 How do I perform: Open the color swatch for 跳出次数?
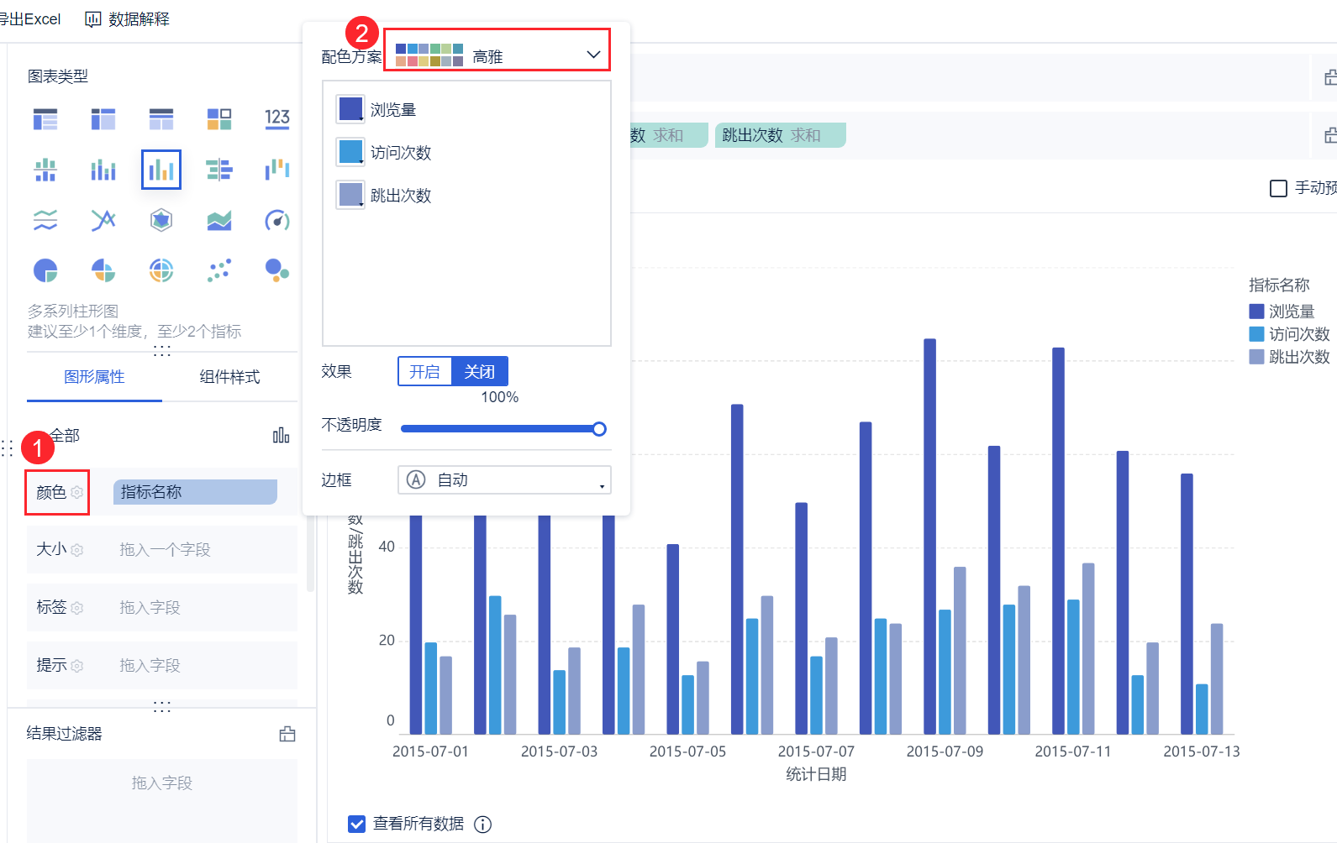350,195
